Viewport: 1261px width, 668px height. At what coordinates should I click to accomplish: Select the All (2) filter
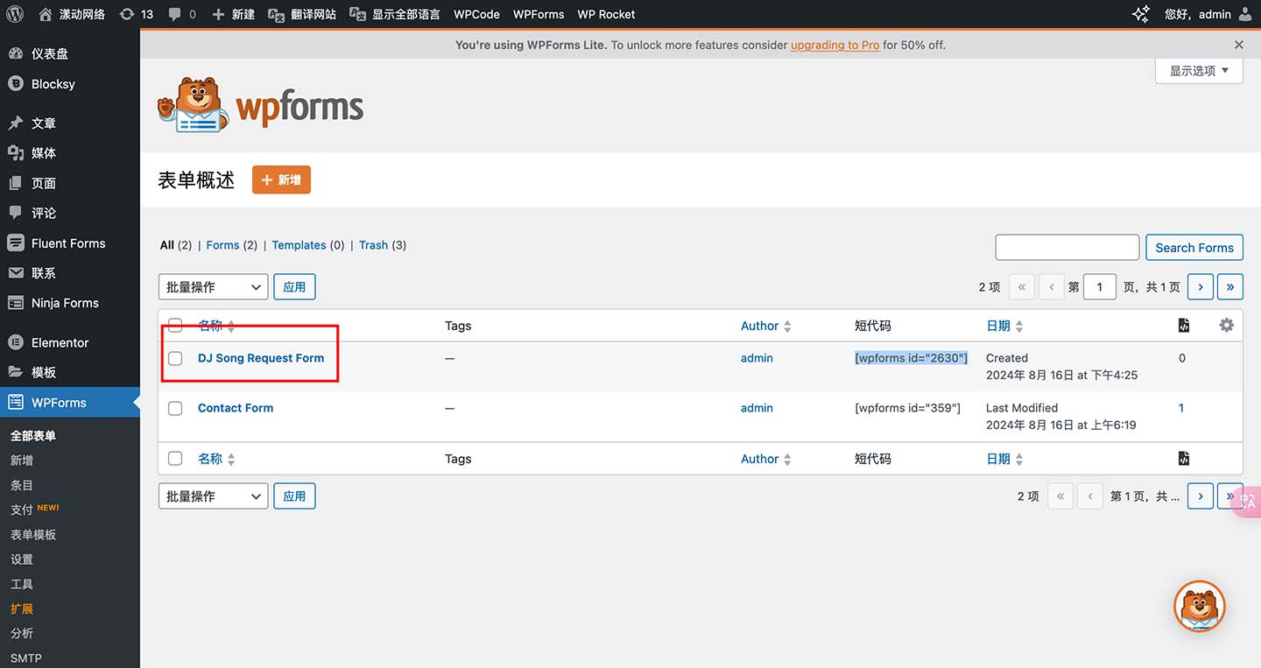click(x=176, y=245)
